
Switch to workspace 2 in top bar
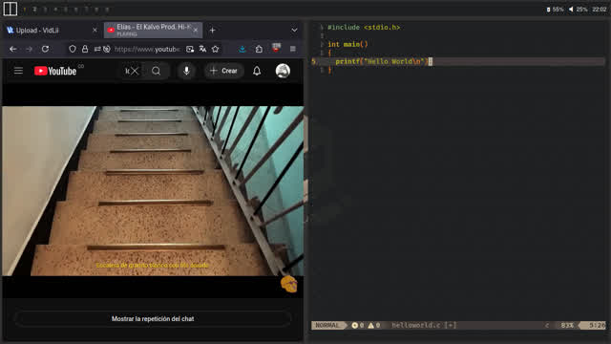(34, 9)
